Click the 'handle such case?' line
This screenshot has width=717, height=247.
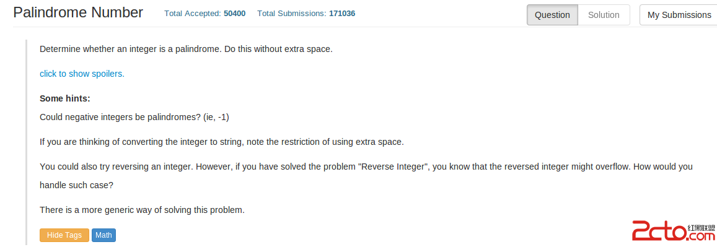(76, 186)
